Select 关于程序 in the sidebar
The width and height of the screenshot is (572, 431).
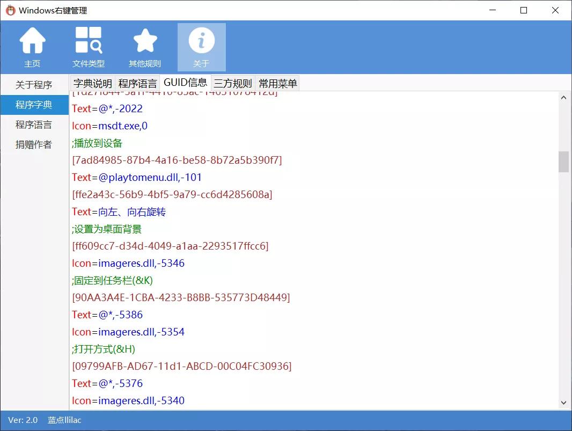[34, 85]
